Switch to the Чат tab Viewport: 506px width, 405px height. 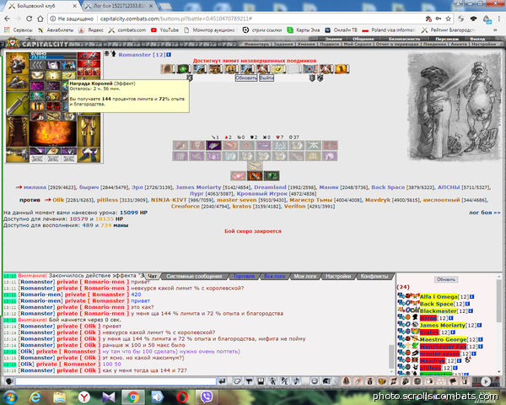point(153,276)
